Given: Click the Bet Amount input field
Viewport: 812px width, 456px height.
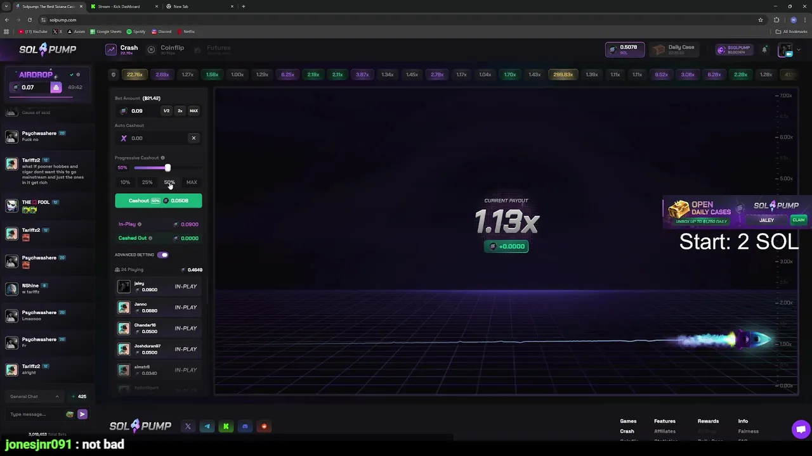Looking at the screenshot, I should [x=138, y=111].
